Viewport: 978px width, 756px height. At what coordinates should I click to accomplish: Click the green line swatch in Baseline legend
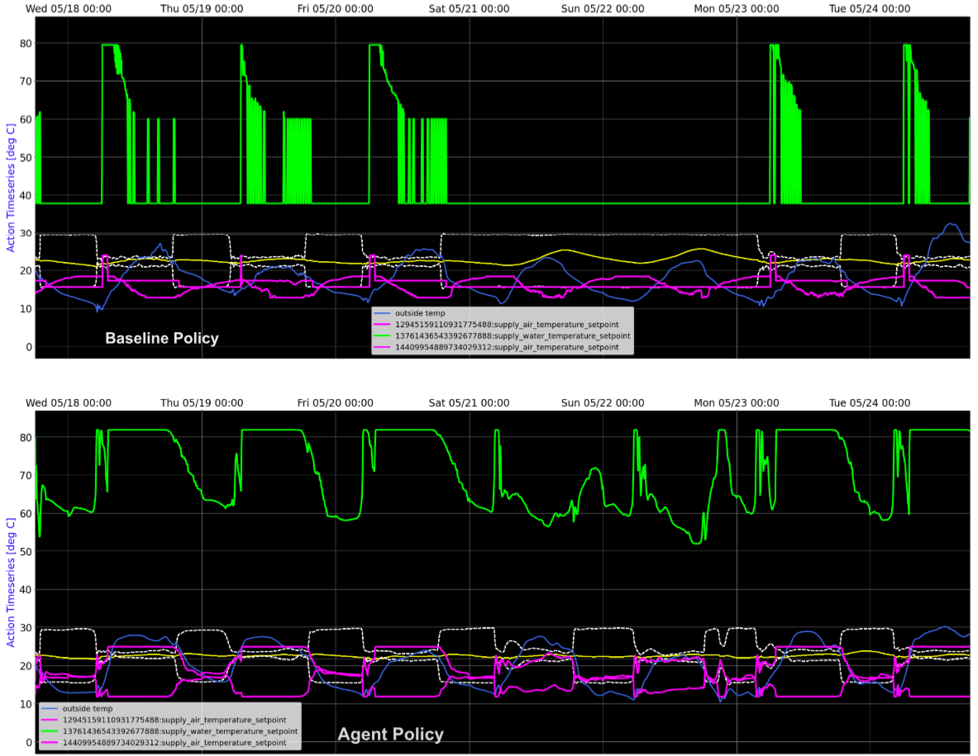tap(384, 336)
